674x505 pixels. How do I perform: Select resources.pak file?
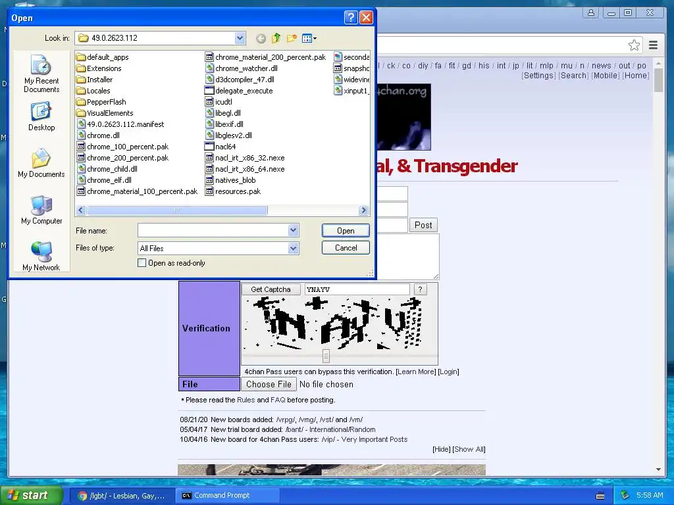point(233,191)
